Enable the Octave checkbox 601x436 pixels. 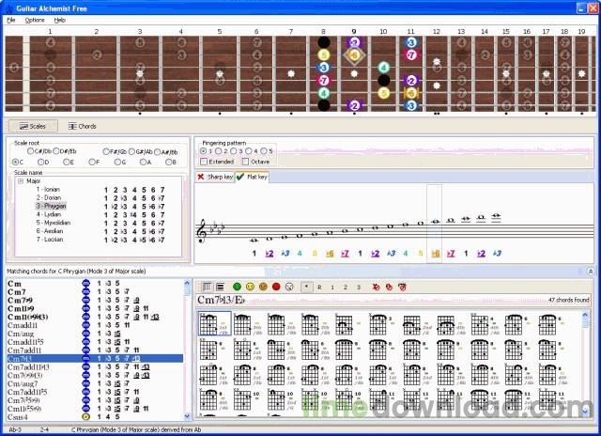(245, 161)
